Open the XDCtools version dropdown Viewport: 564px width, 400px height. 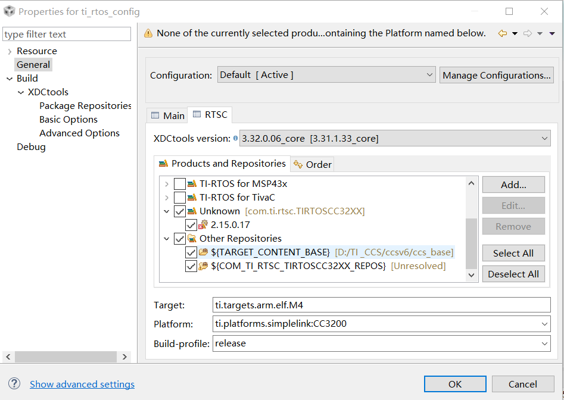pyautogui.click(x=395, y=139)
